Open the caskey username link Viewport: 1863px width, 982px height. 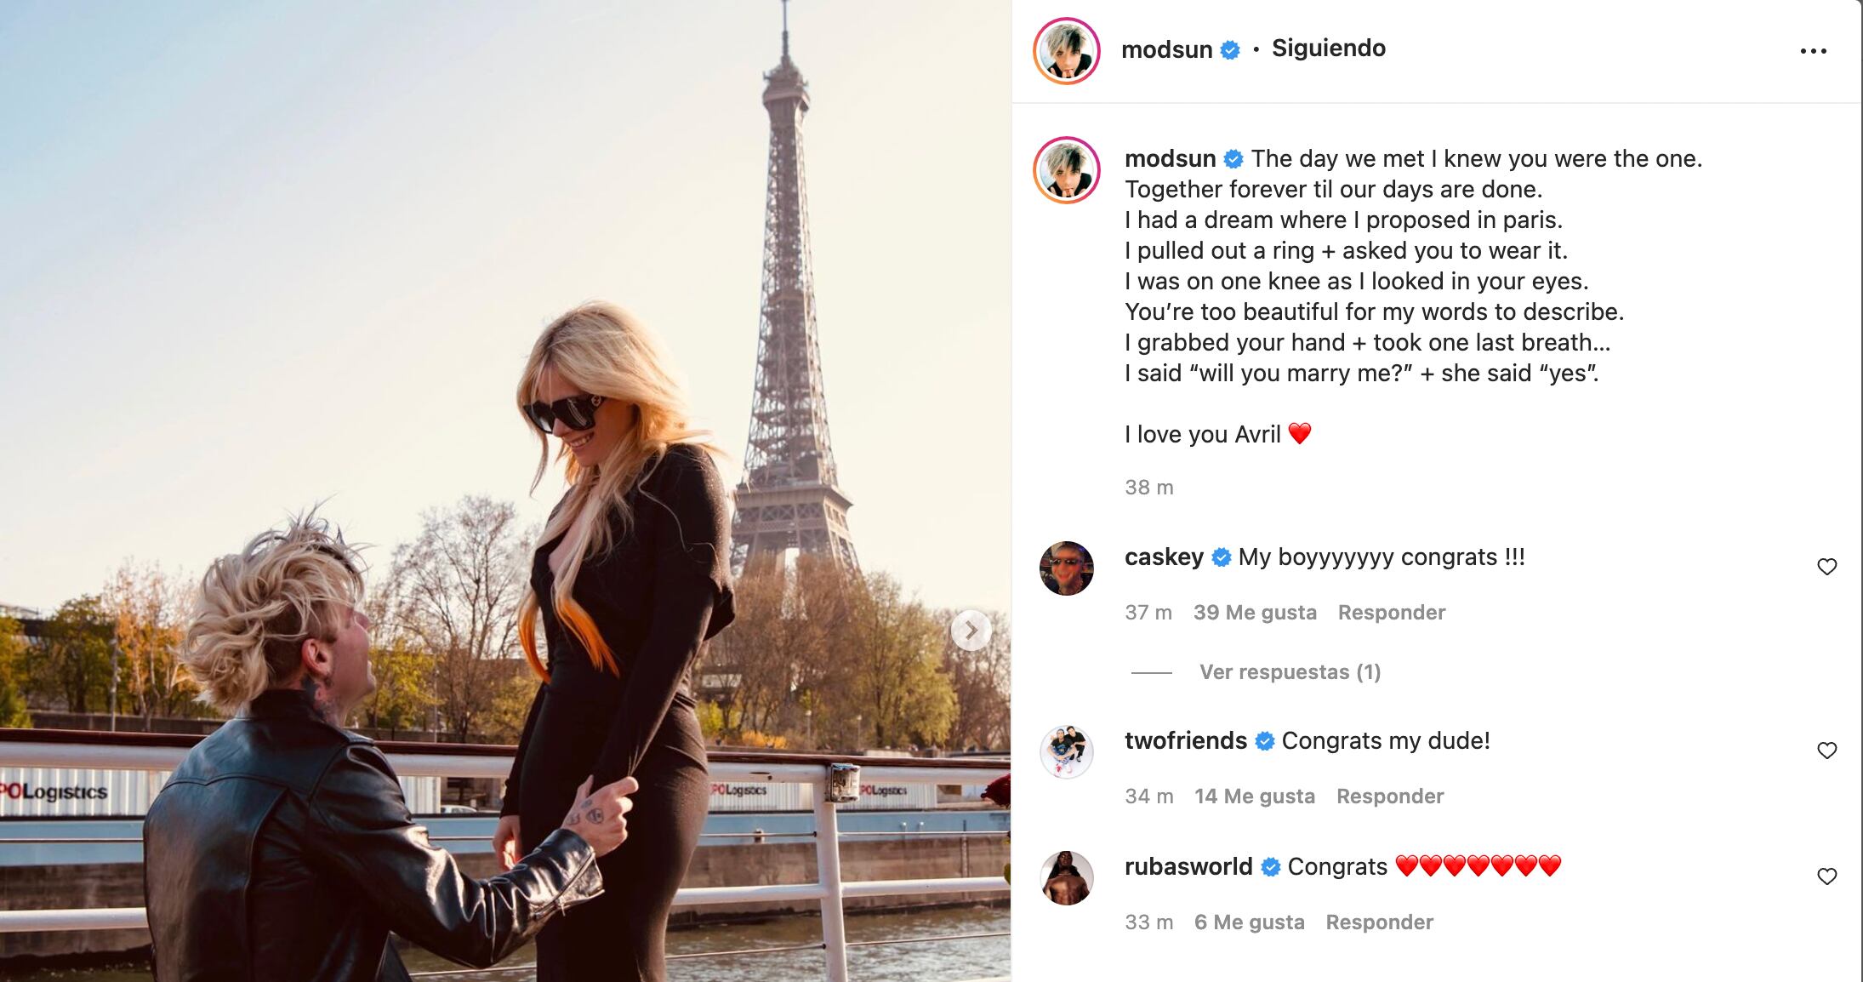[1164, 557]
